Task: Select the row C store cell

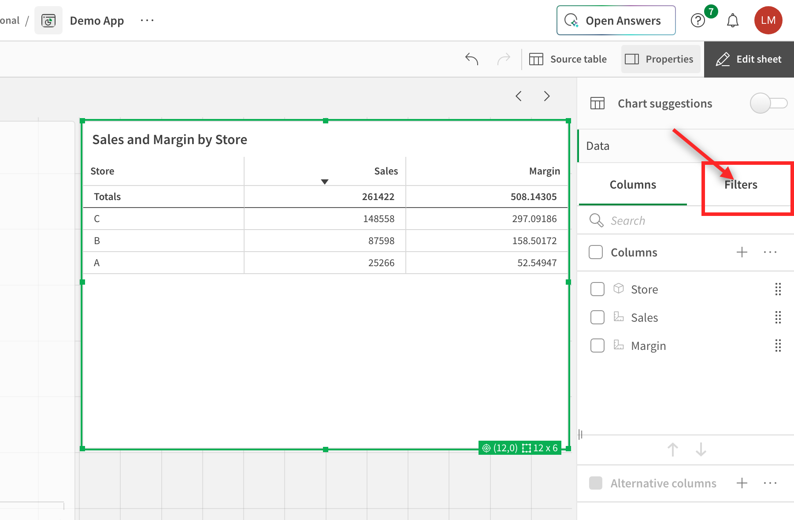Action: (163, 219)
